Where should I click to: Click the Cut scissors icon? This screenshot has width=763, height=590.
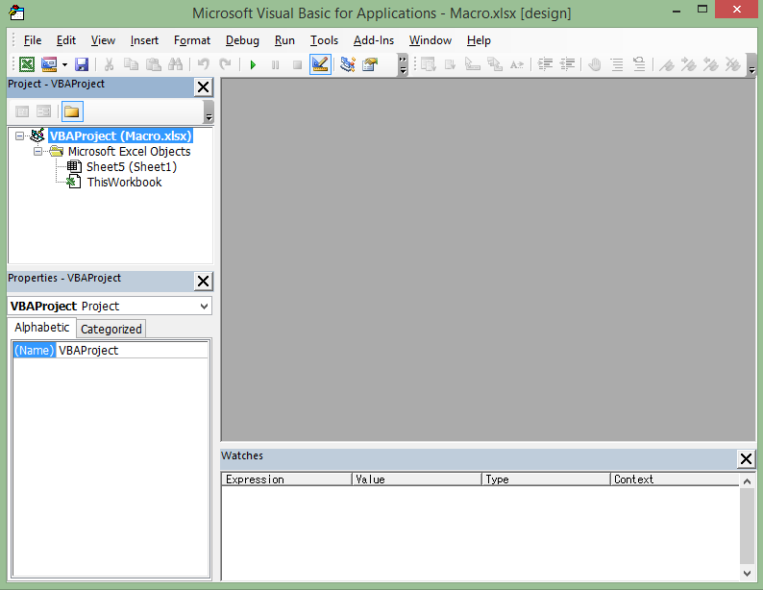(x=109, y=64)
